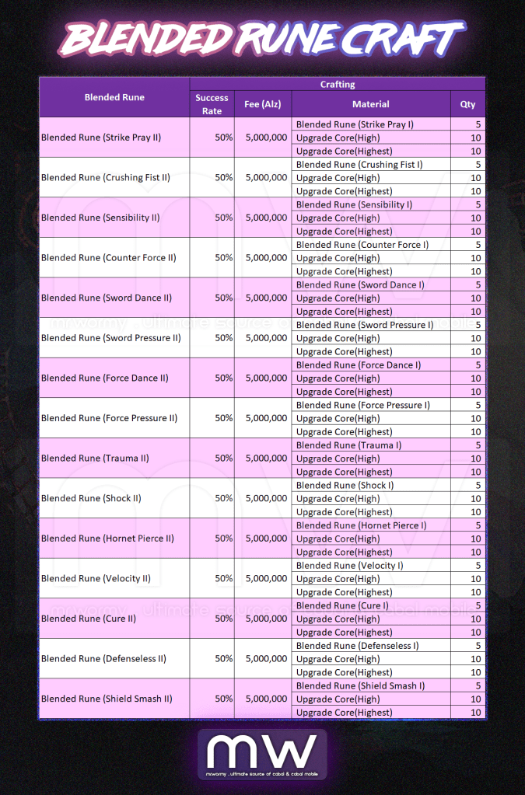Select the Material column header
The width and height of the screenshot is (525, 795).
pos(370,104)
